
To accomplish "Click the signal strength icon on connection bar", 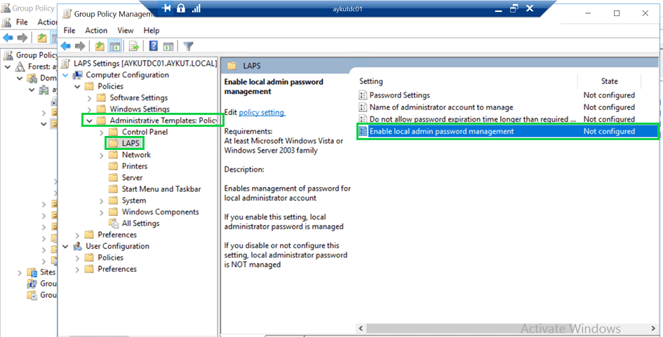I will tap(196, 8).
